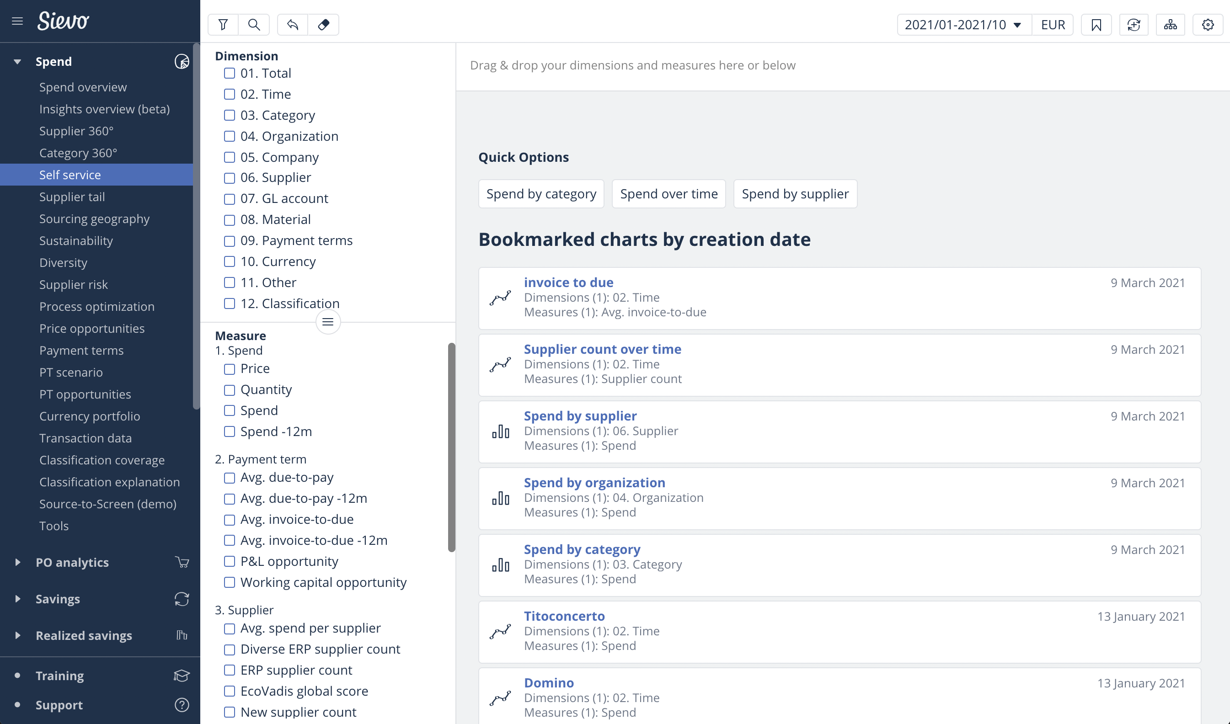Click the filter funnel icon
The width and height of the screenshot is (1230, 724).
[x=223, y=24]
